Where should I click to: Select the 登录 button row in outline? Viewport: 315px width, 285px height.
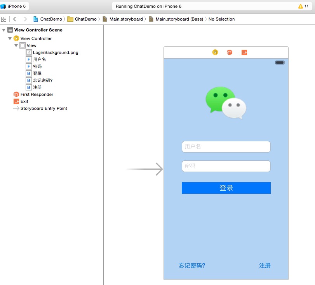pos(37,73)
